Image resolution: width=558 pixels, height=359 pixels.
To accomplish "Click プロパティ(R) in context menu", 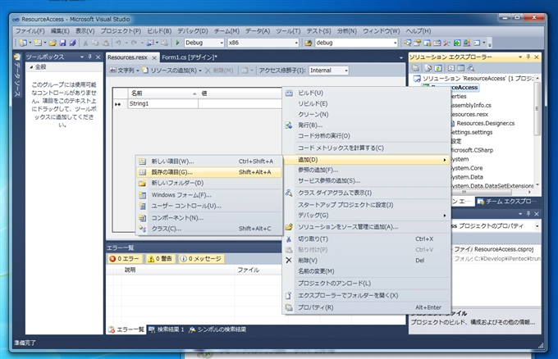I will (x=367, y=307).
